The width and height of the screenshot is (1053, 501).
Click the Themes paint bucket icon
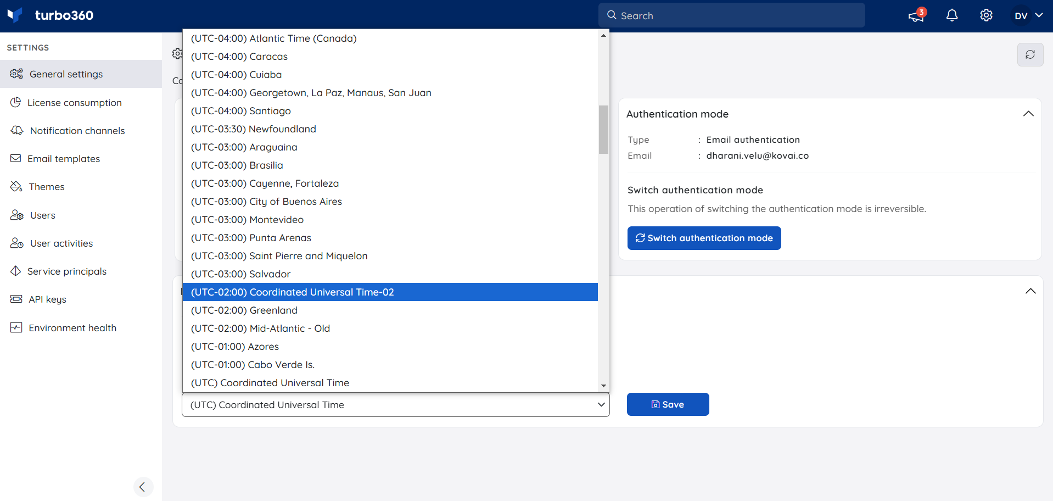(16, 186)
